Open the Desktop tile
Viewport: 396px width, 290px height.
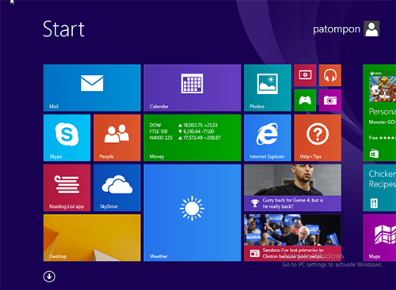pyautogui.click(x=92, y=238)
